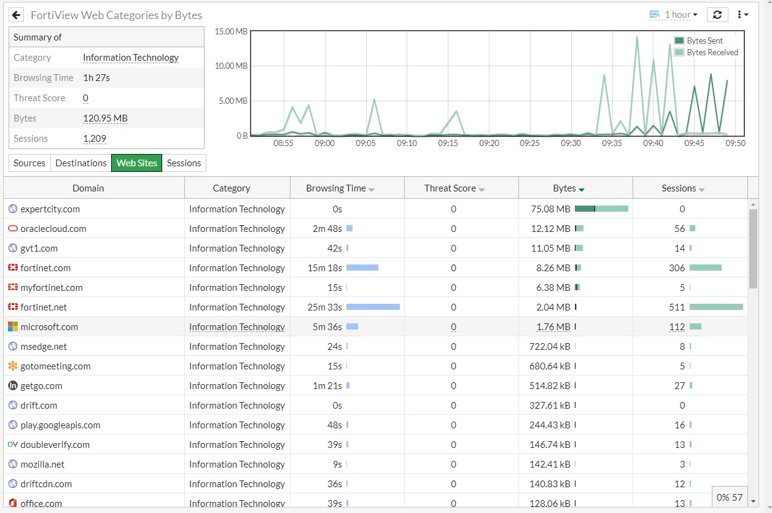The width and height of the screenshot is (772, 513).
Task: Click the back arrow icon
Action: point(17,15)
